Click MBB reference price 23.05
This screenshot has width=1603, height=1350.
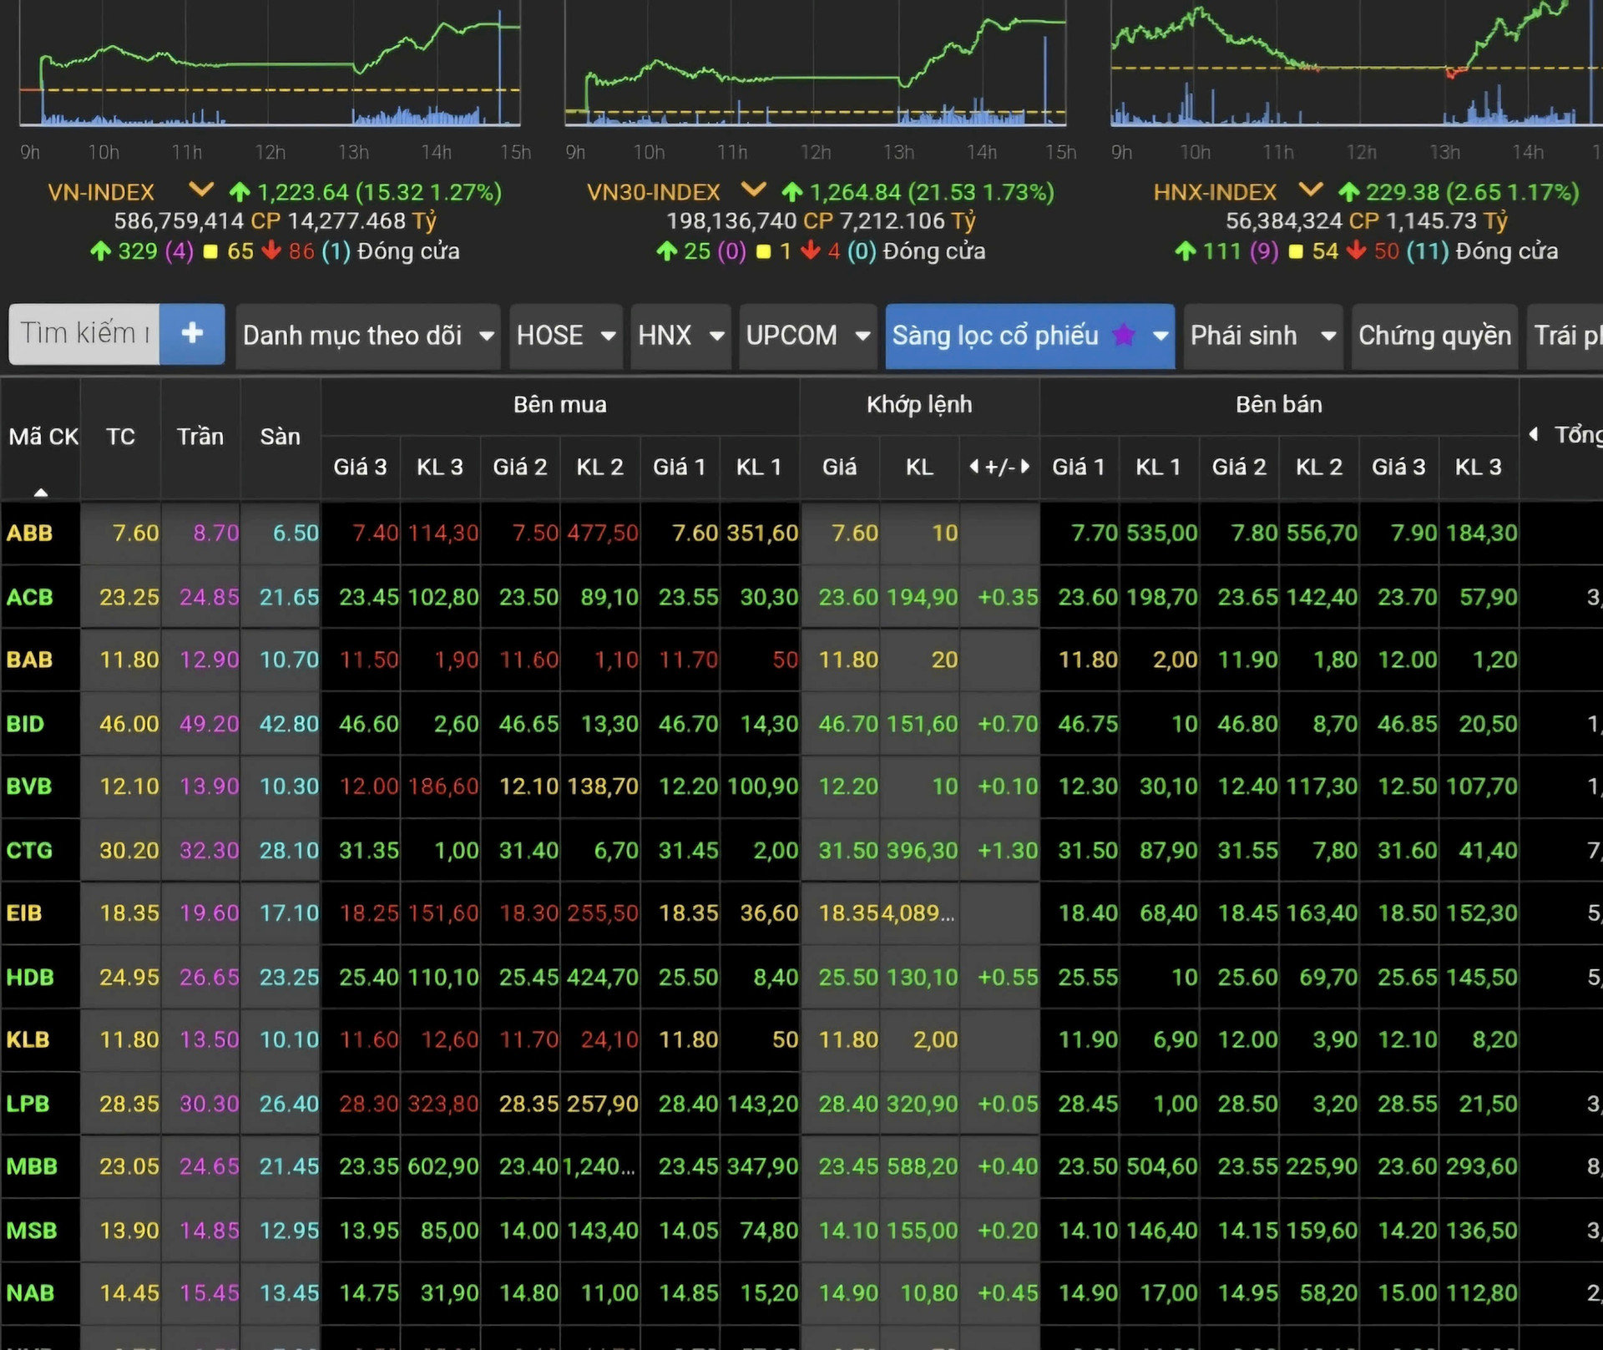click(x=129, y=1166)
